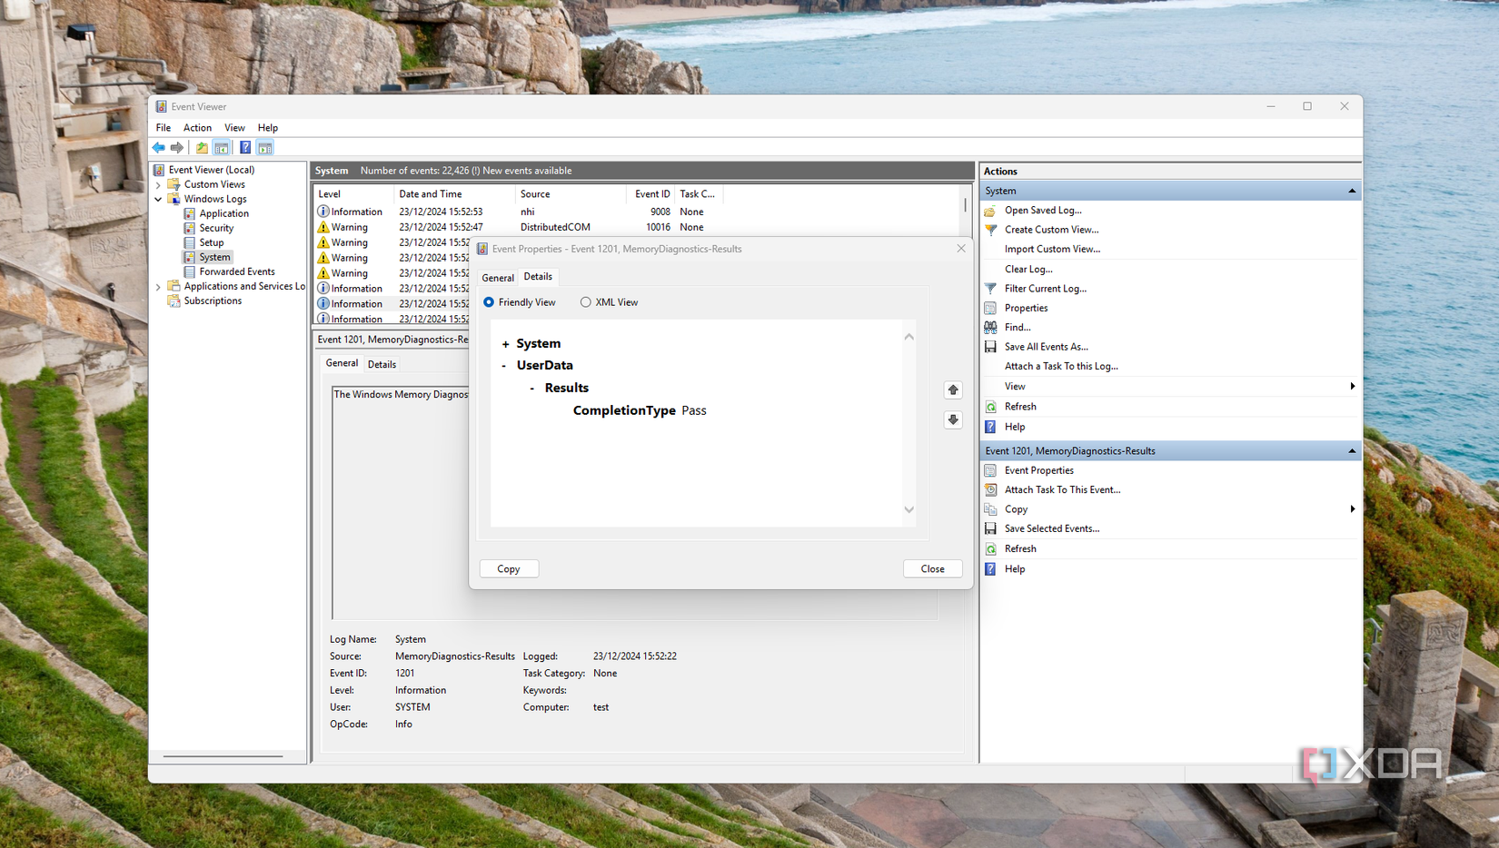Screen dimensions: 1499x848
Task: Open the Help icon in the toolbar
Action: pyautogui.click(x=244, y=147)
